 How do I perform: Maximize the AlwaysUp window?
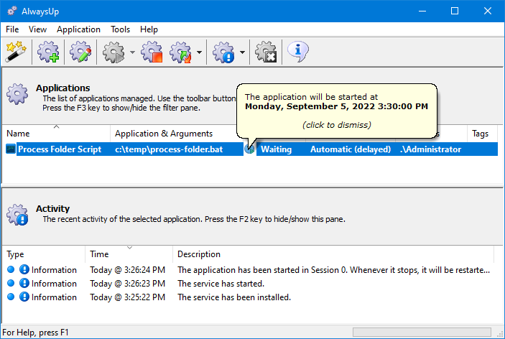click(x=455, y=11)
